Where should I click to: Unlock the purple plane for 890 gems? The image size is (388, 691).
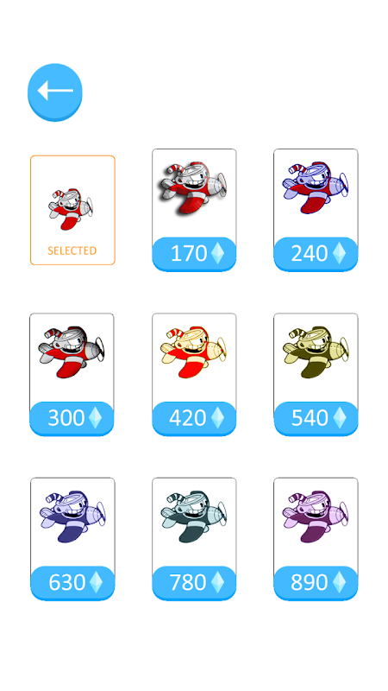point(316,582)
